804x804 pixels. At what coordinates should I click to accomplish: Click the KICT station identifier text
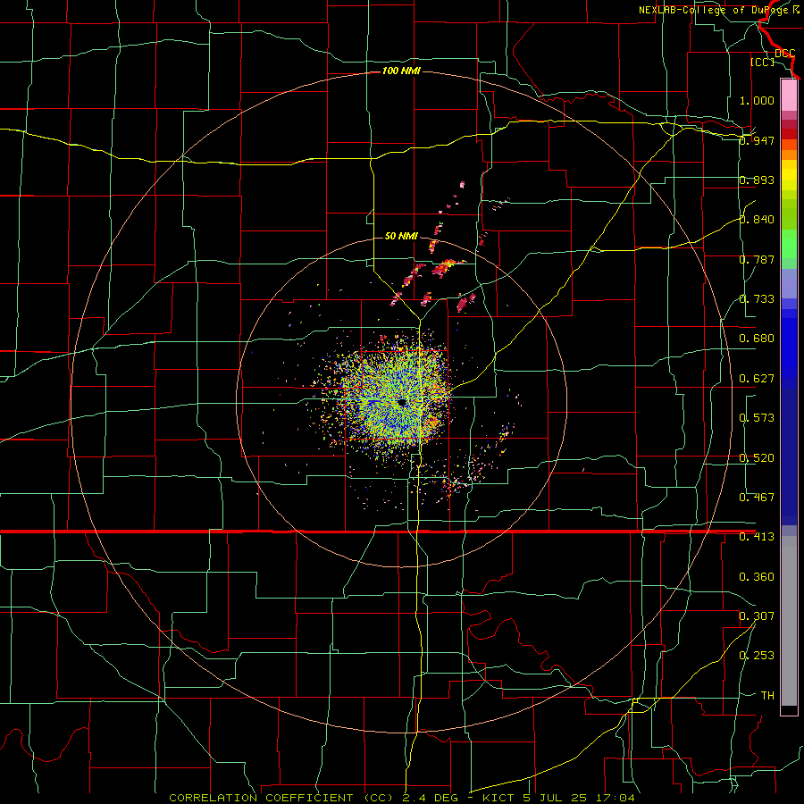point(498,798)
